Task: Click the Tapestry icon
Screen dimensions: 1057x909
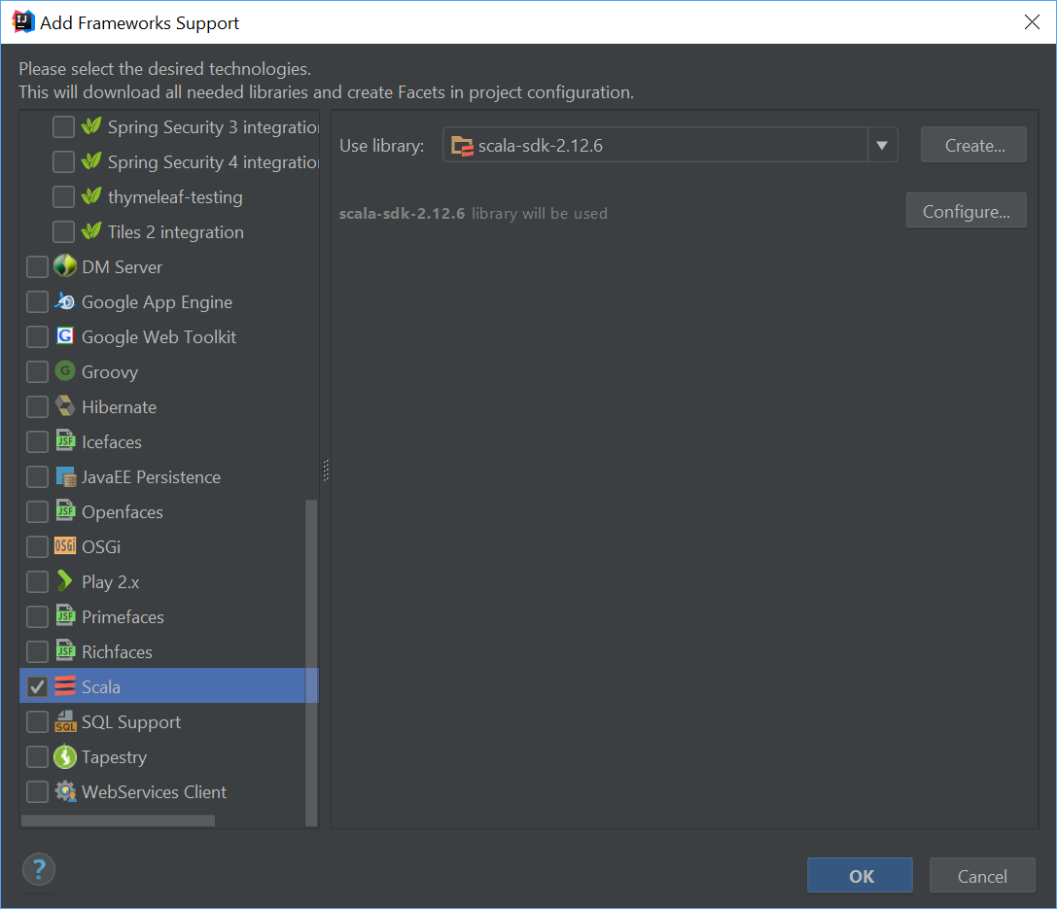Action: point(65,756)
